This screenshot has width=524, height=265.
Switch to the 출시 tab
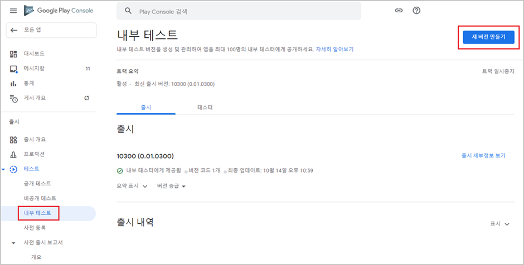tap(146, 107)
